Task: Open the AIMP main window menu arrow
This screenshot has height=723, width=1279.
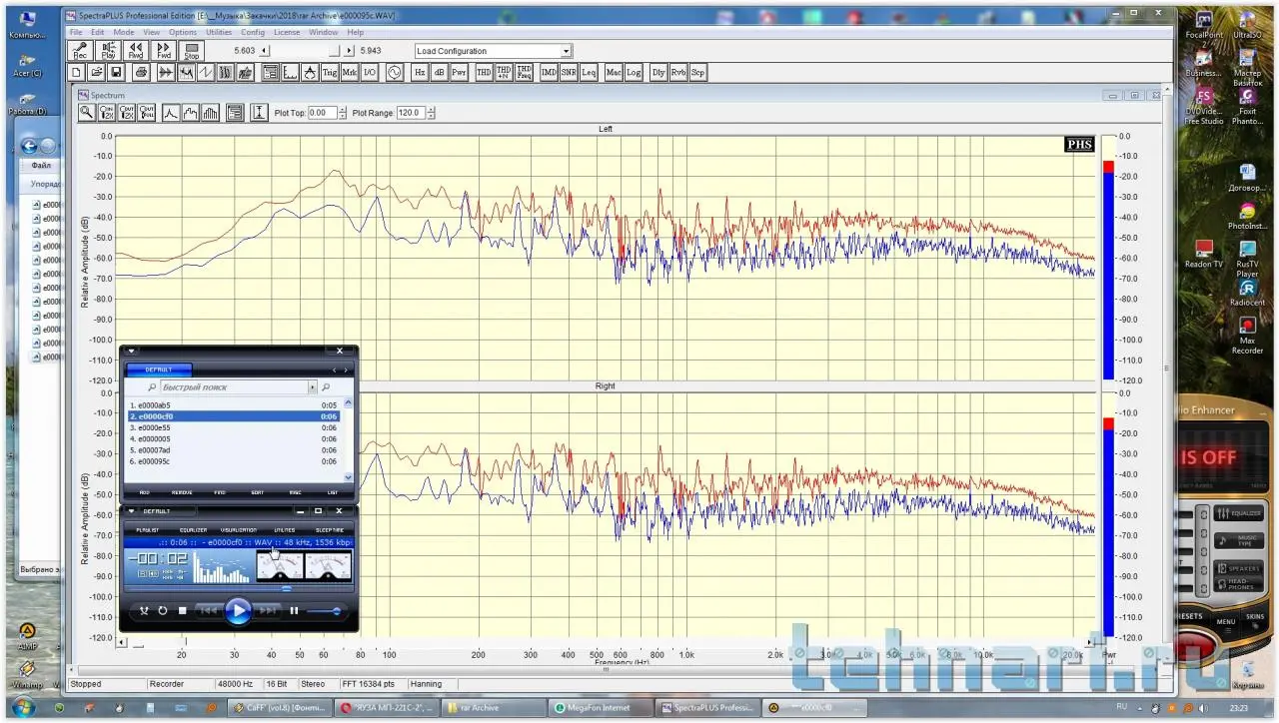Action: [131, 511]
